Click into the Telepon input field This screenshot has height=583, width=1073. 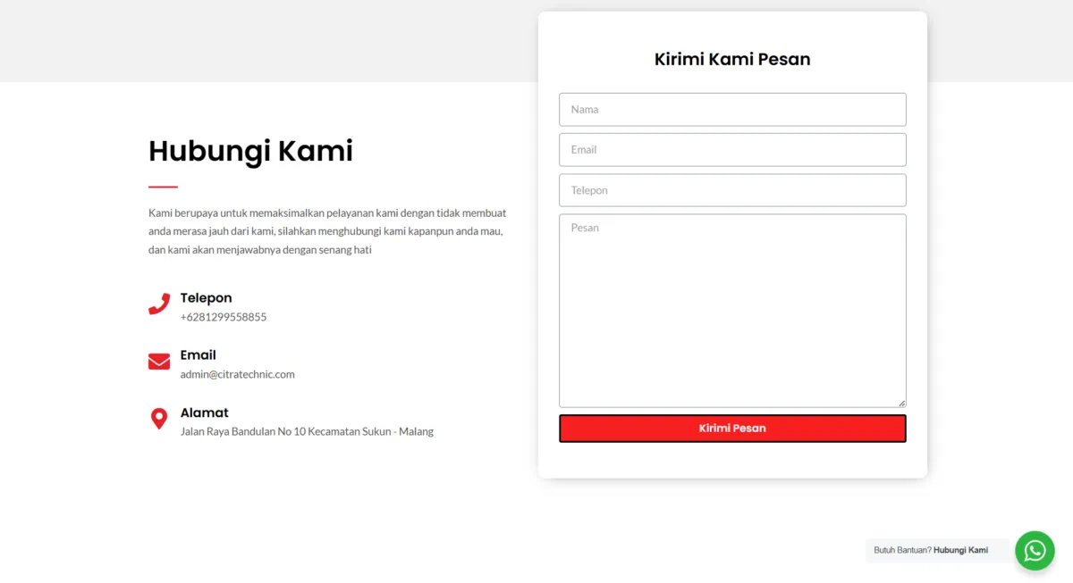[x=732, y=190]
